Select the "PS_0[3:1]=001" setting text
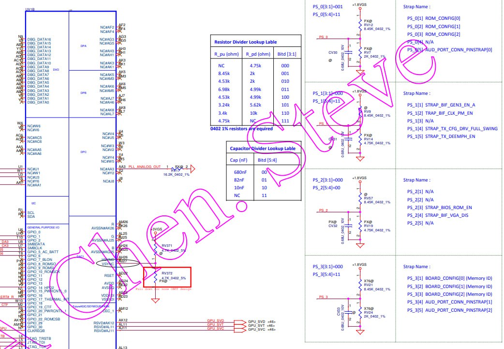Screen dimensions: 504x349 tap(328, 6)
